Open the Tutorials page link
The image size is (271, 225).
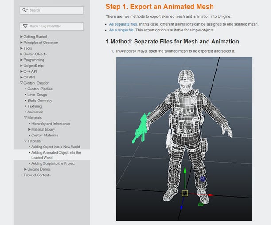34,141
